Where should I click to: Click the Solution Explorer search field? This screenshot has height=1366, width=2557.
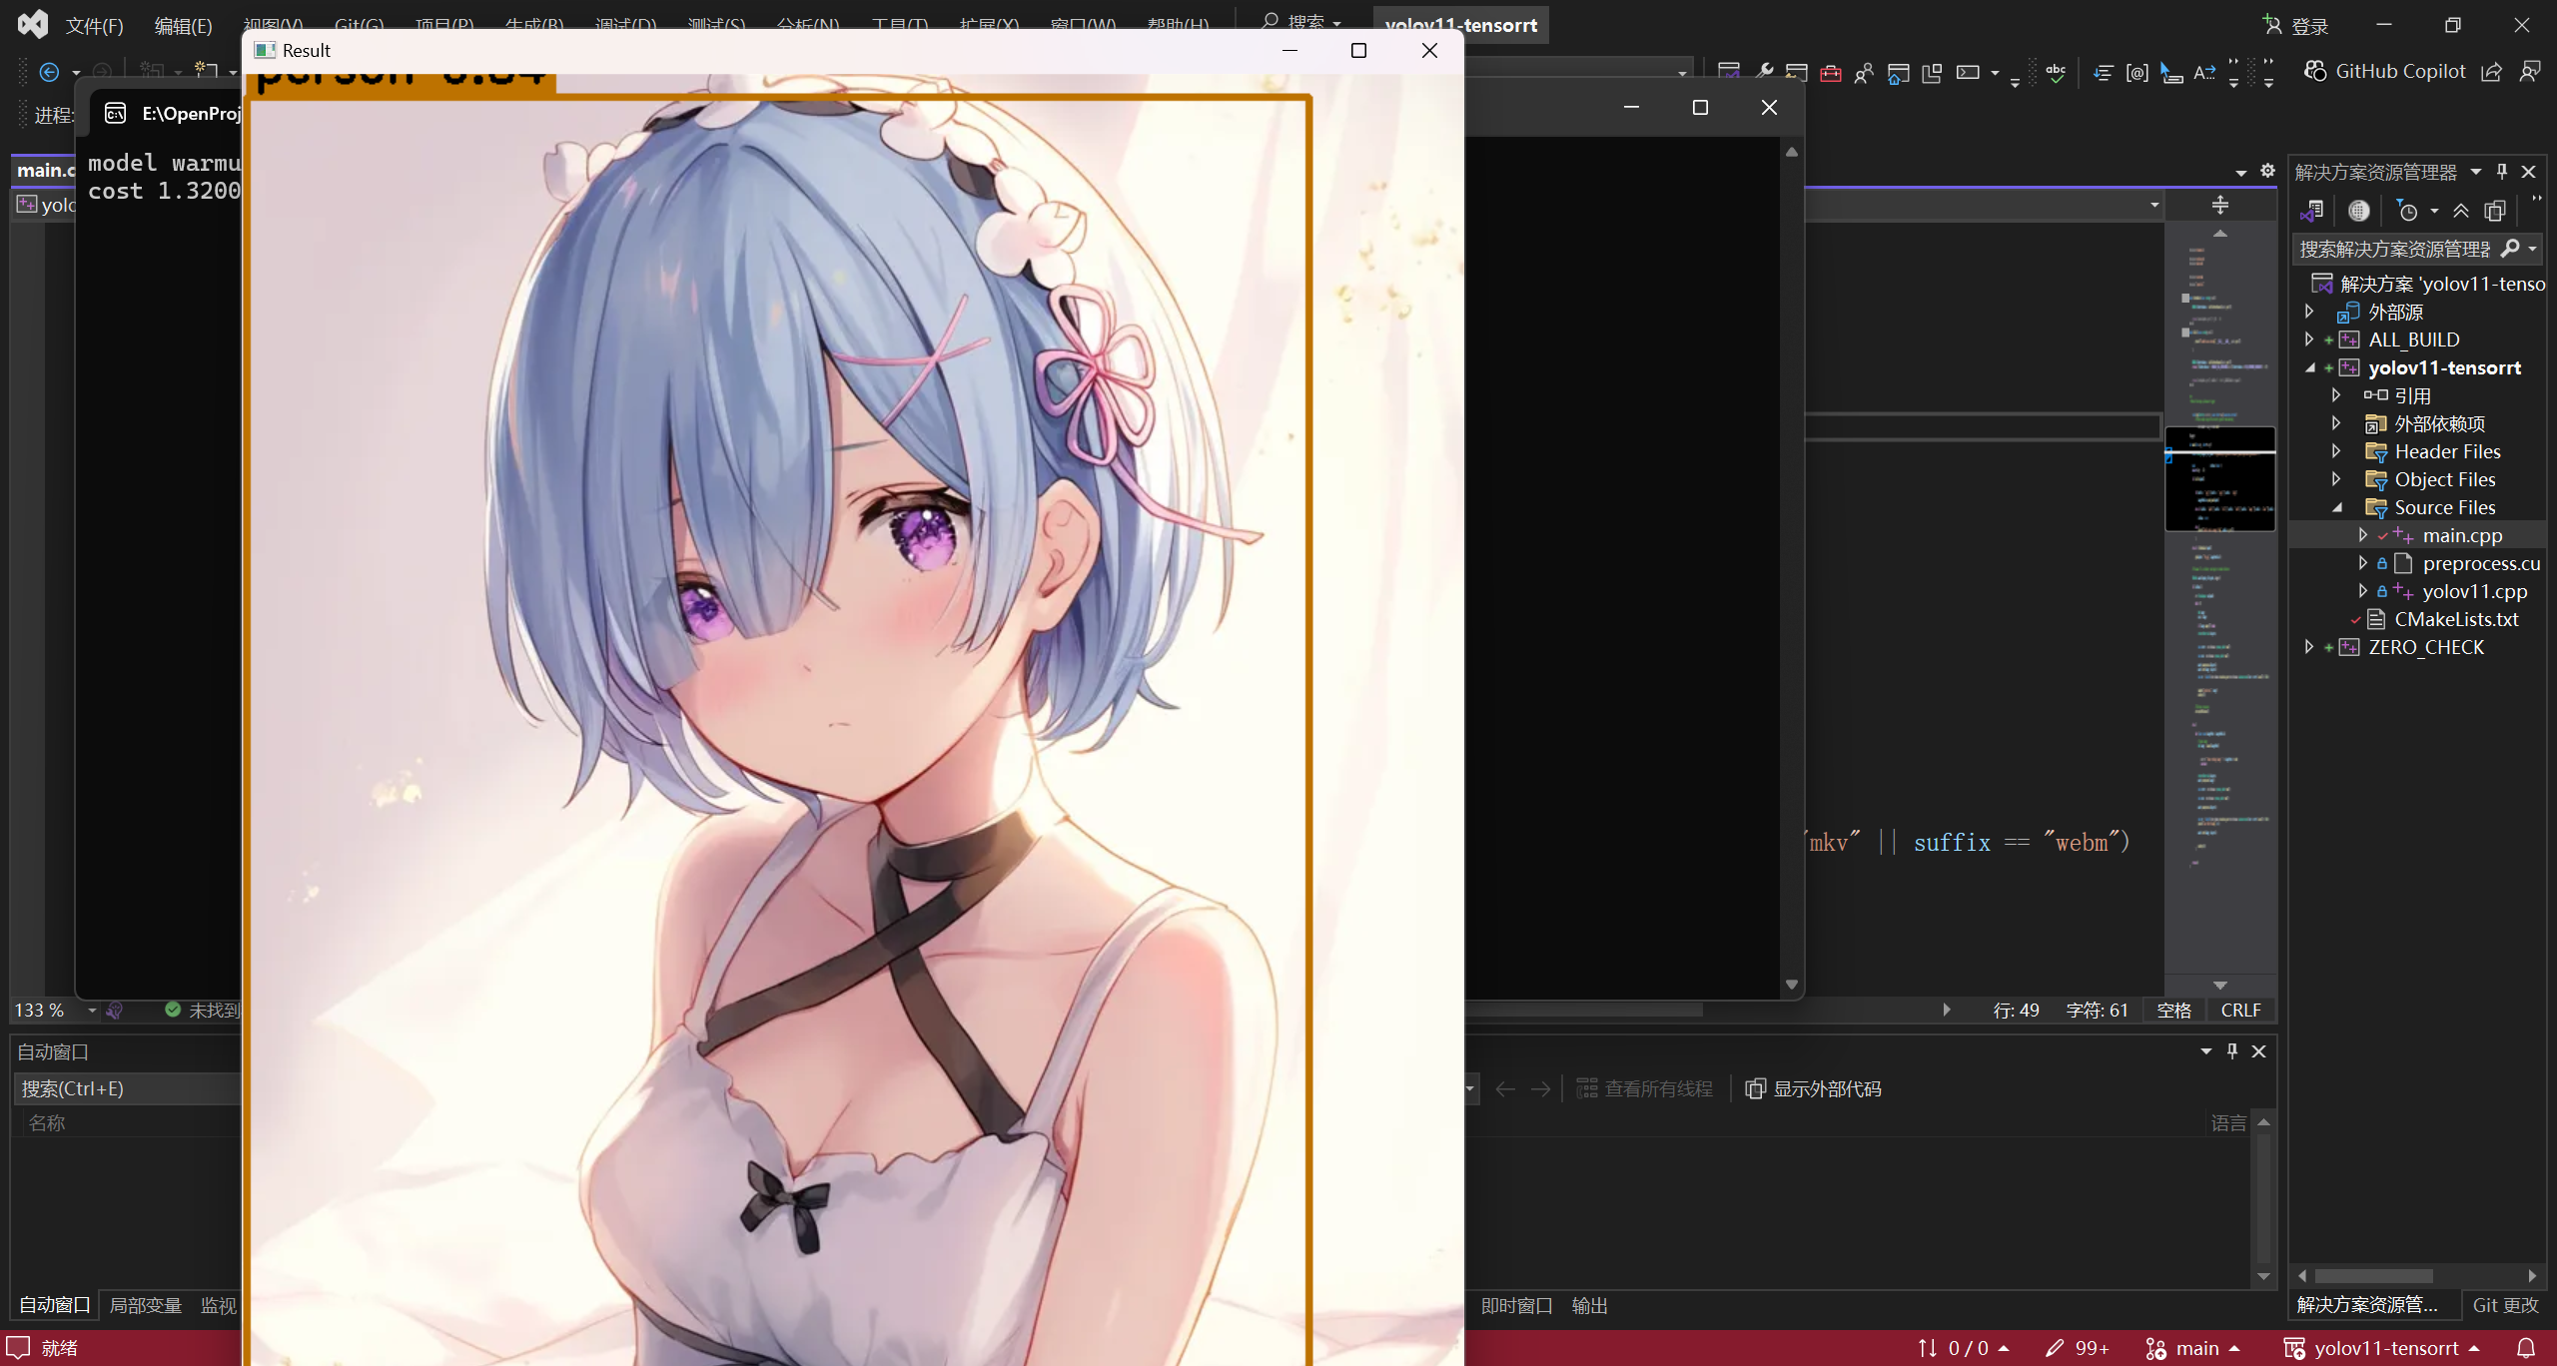point(2393,249)
